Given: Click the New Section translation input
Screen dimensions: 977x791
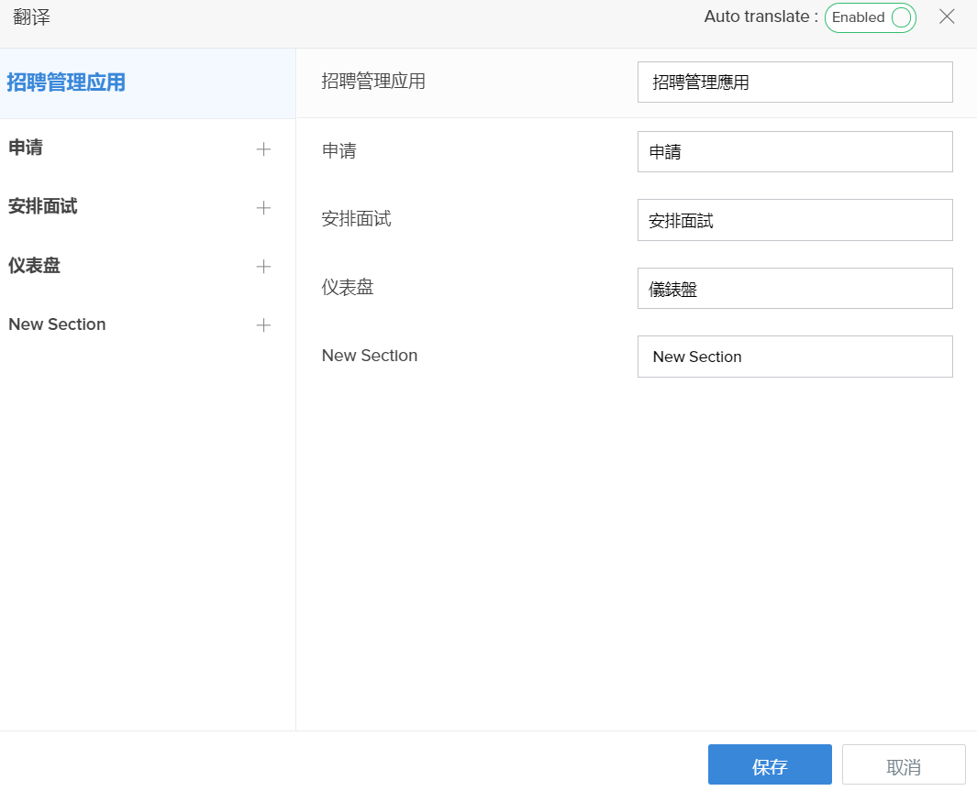Looking at the screenshot, I should pos(794,357).
